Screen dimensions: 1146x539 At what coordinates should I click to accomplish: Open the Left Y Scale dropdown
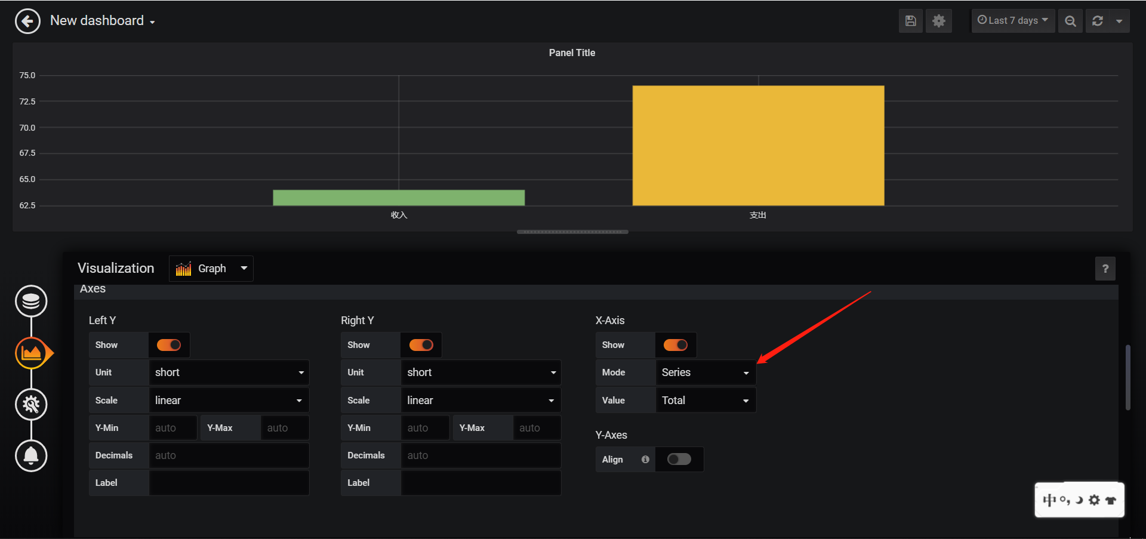(x=229, y=401)
